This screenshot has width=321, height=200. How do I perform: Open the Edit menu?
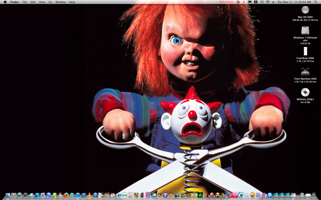(33, 2)
